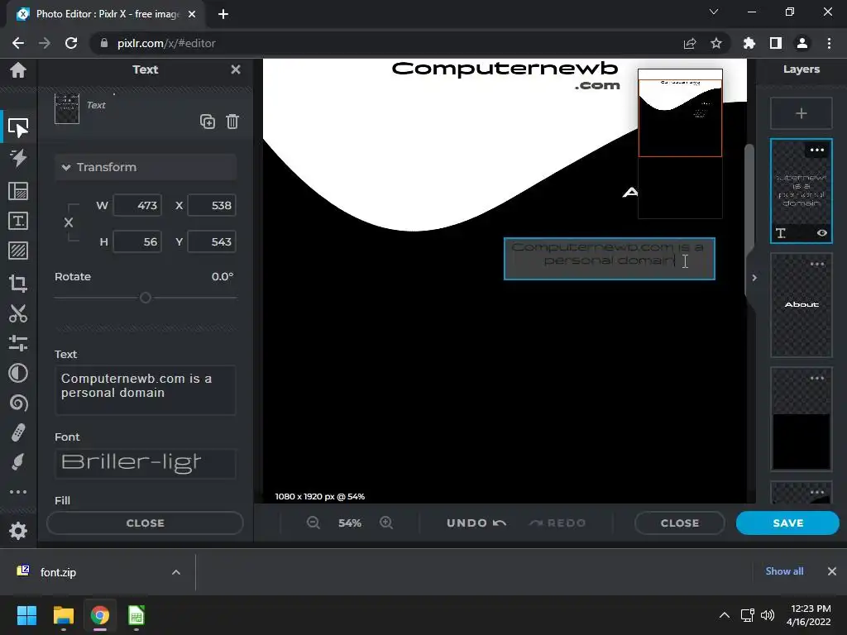Open the Filter effect half-circle tool

coord(18,373)
